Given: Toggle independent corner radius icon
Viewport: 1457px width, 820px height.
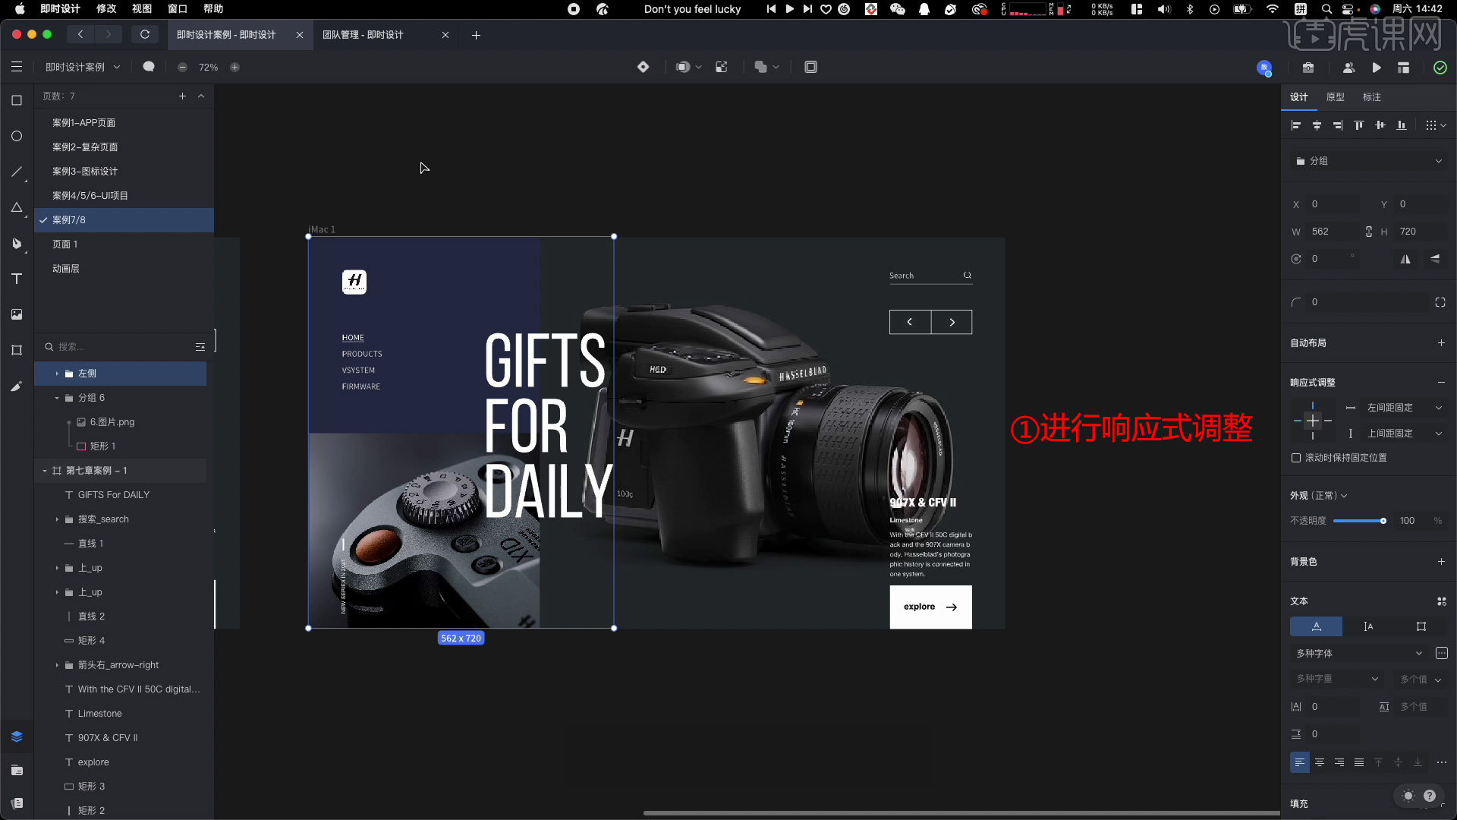Looking at the screenshot, I should [1440, 302].
